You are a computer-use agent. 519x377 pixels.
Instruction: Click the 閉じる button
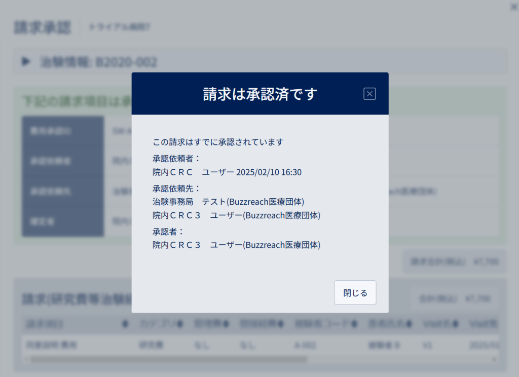(x=355, y=292)
